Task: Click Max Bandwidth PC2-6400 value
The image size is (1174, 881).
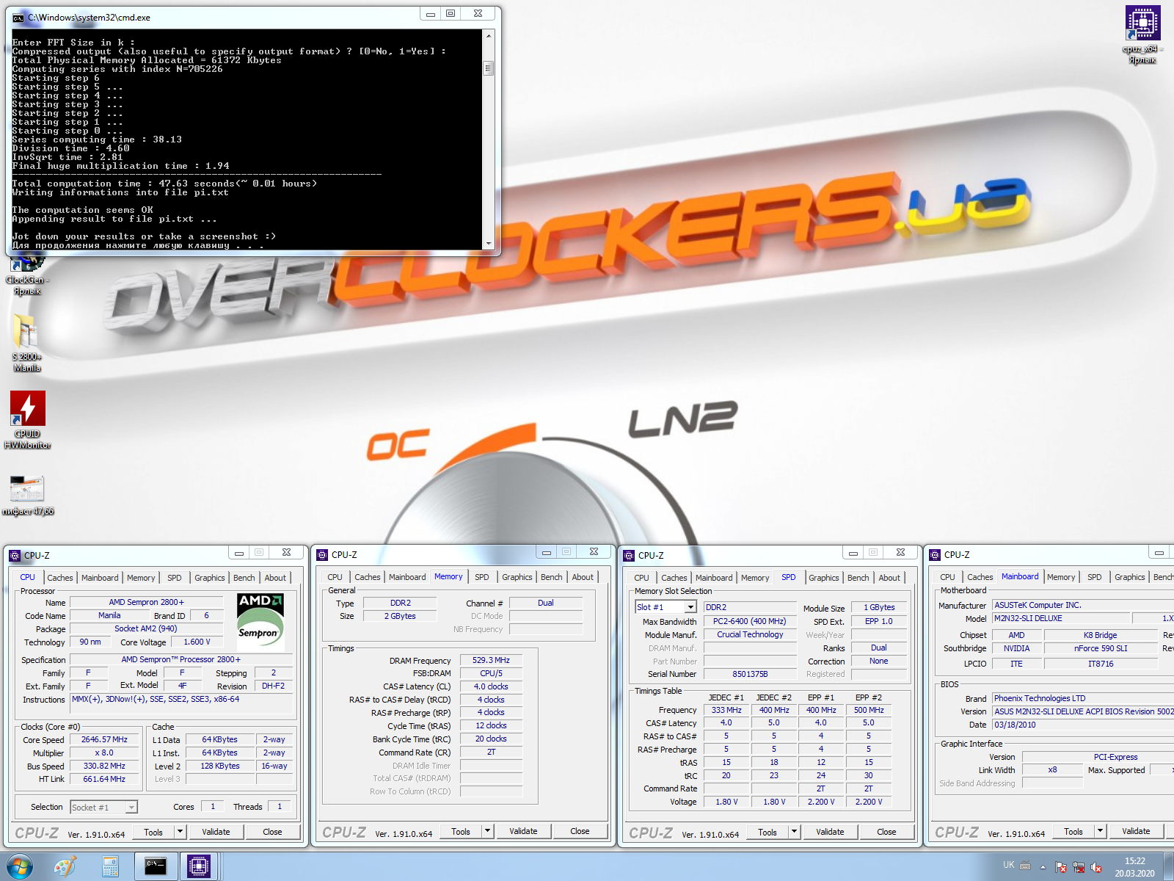Action: (x=750, y=622)
